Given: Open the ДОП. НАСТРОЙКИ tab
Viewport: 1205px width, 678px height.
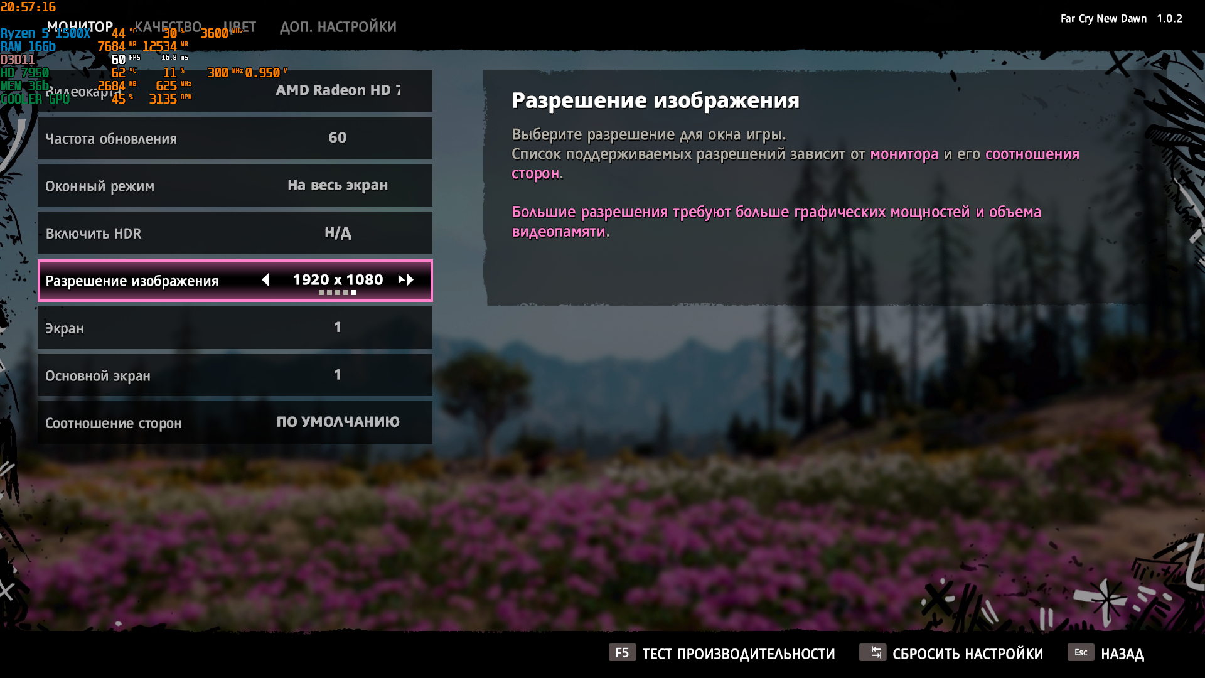Looking at the screenshot, I should [338, 27].
